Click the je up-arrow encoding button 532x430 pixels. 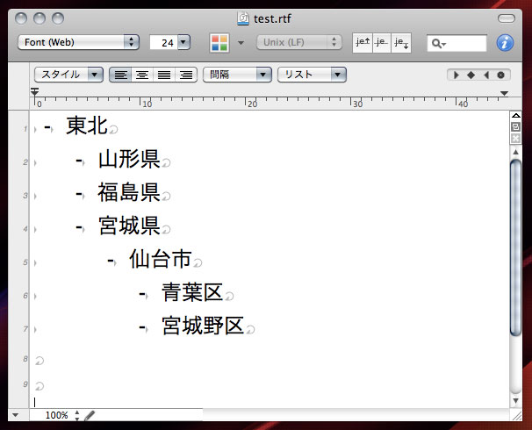click(363, 43)
